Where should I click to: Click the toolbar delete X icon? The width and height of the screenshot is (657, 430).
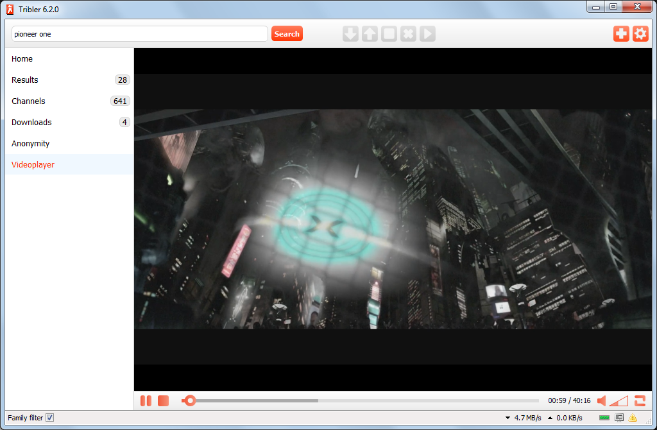(408, 34)
